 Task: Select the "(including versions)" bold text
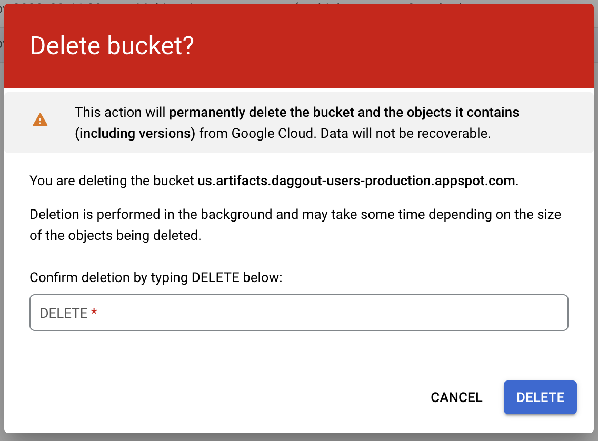[135, 134]
